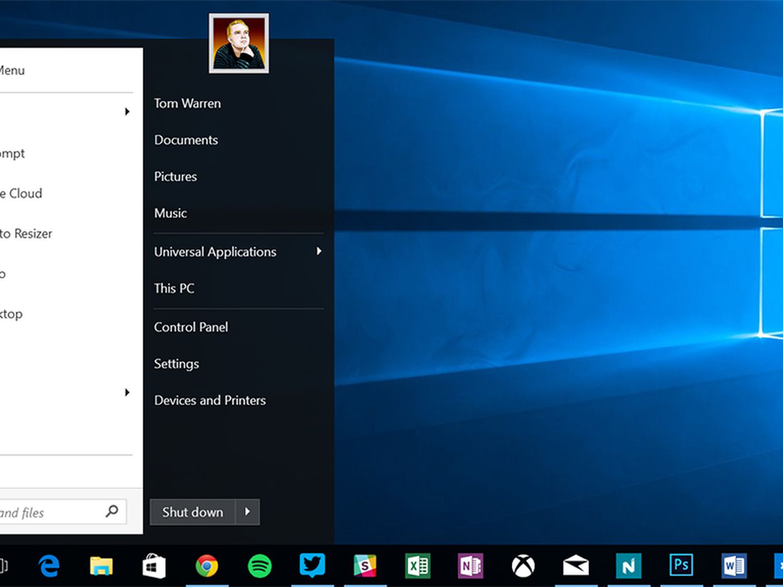Launch Excel from the taskbar
Screen dimensions: 783x587
coord(417,566)
